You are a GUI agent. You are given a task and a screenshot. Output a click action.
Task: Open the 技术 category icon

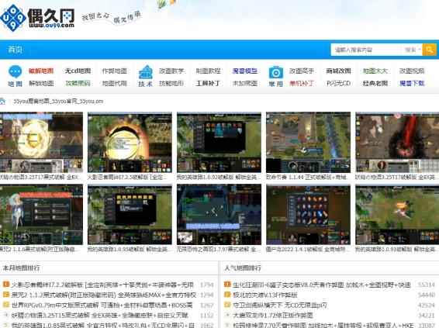146,72
